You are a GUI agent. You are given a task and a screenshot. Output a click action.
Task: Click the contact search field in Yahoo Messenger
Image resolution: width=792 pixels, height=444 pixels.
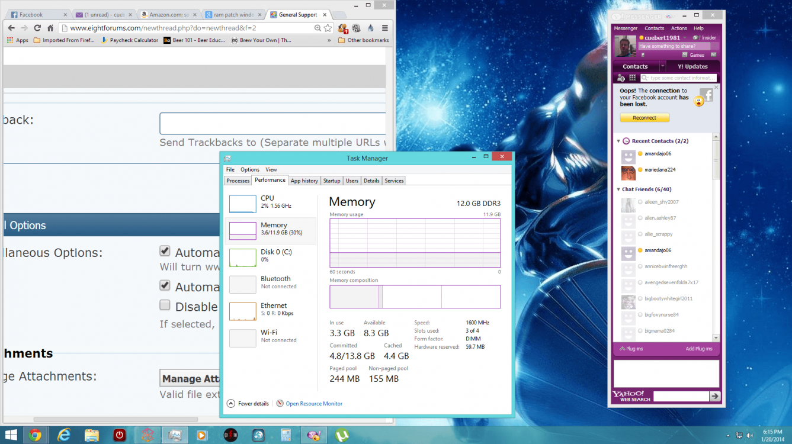[679, 78]
